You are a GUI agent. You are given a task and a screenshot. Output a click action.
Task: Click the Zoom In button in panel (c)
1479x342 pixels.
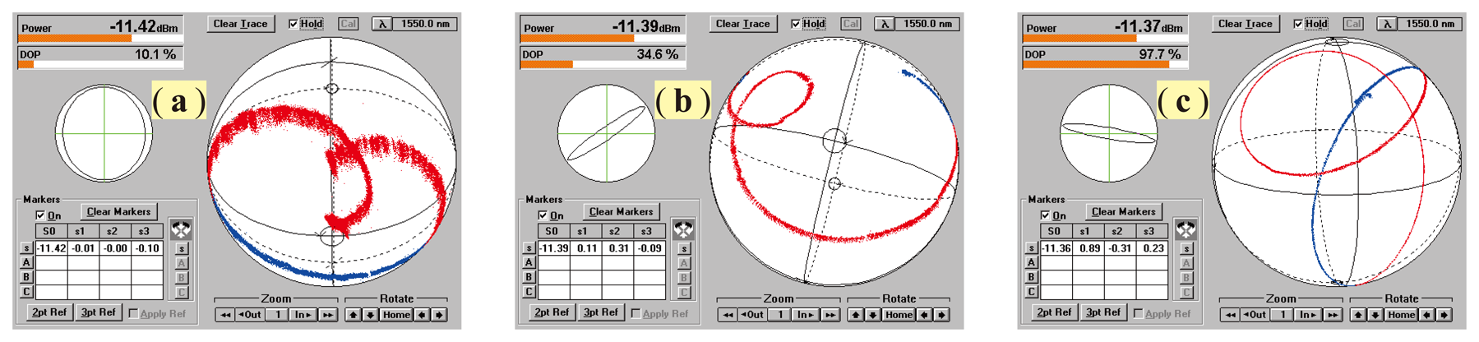click(1307, 315)
